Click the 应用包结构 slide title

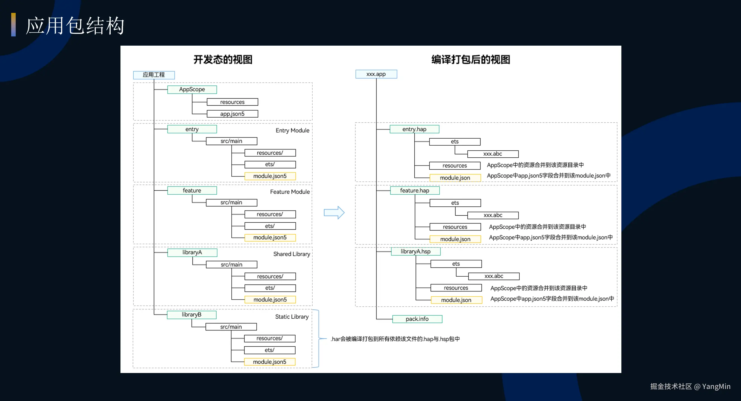point(75,26)
